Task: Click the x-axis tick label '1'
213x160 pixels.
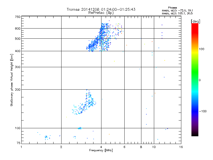Action: point(21,147)
